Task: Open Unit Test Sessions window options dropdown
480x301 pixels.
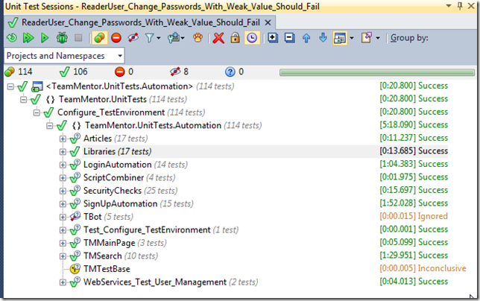Action: coord(449,6)
